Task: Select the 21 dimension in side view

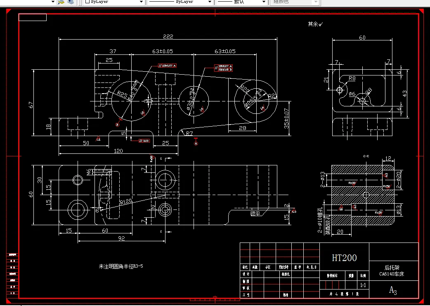Action: coord(326,80)
